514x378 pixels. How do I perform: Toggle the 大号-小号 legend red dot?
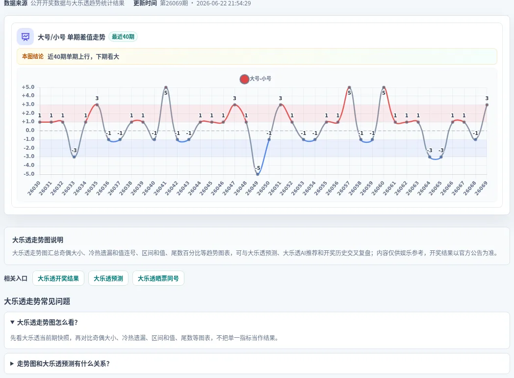click(x=244, y=79)
